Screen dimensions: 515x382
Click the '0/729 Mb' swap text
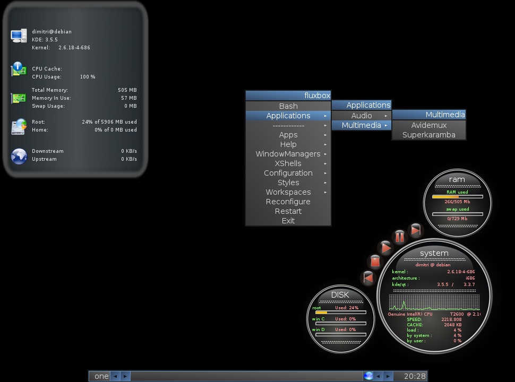[x=457, y=219]
